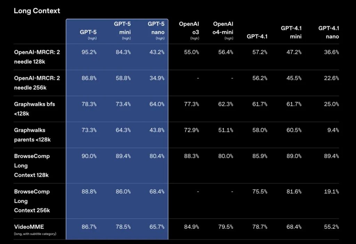Click the Graphwalks bfs <128k row label

pyautogui.click(x=34, y=108)
